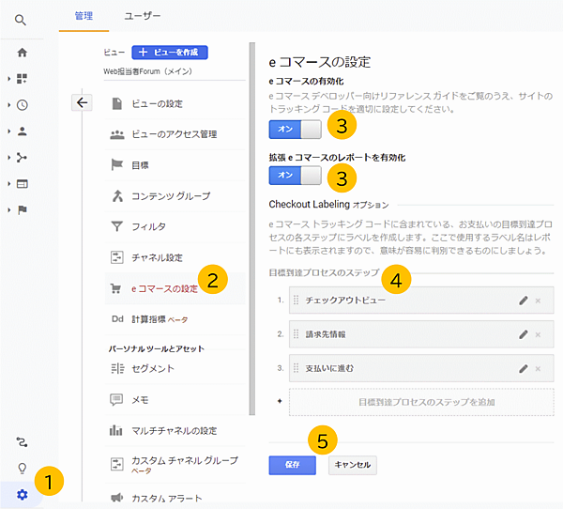Screen dimensions: 563x509
Task: Click the back arrow to collapse column
Action: [x=82, y=102]
